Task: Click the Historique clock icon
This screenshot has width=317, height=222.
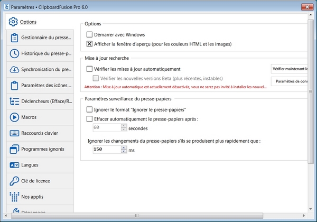Action: click(14, 53)
